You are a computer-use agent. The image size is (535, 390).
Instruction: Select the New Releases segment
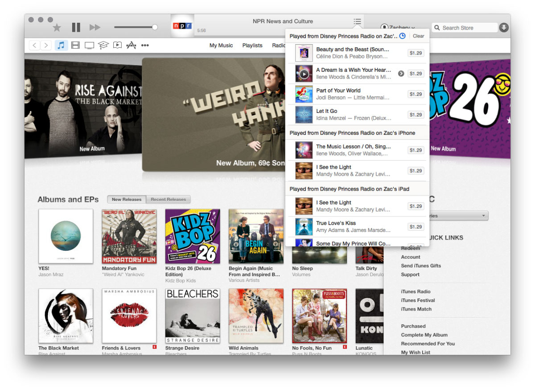click(x=127, y=199)
